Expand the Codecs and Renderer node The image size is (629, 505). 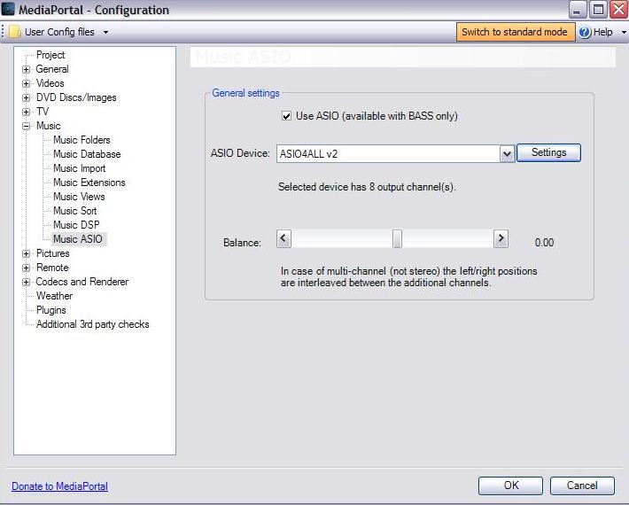(27, 282)
